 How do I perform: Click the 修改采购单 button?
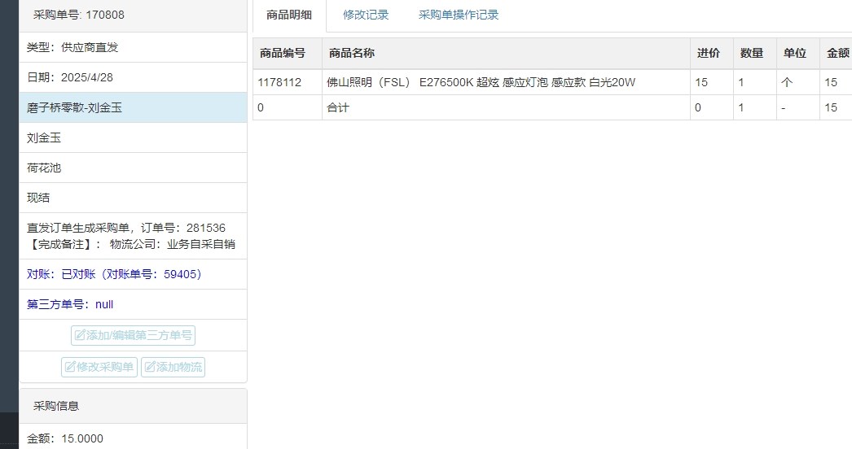point(99,367)
